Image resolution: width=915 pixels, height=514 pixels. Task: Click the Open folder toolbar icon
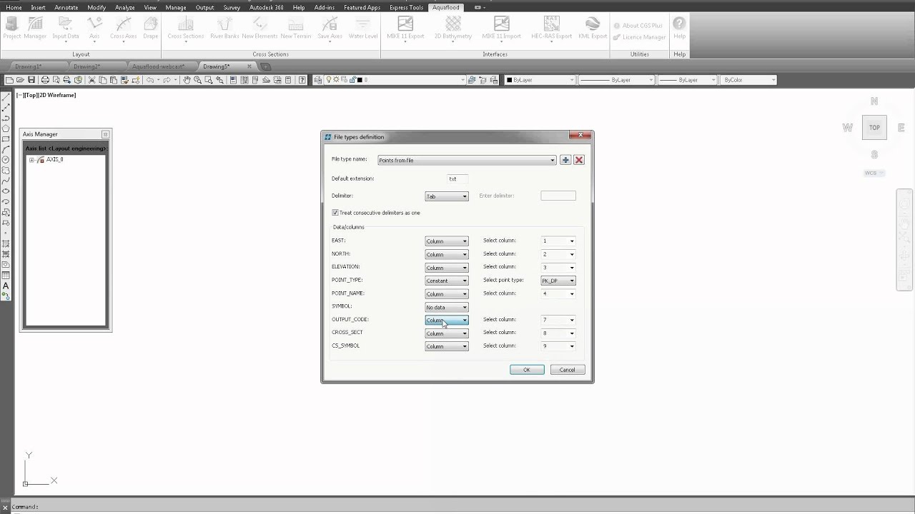point(20,80)
